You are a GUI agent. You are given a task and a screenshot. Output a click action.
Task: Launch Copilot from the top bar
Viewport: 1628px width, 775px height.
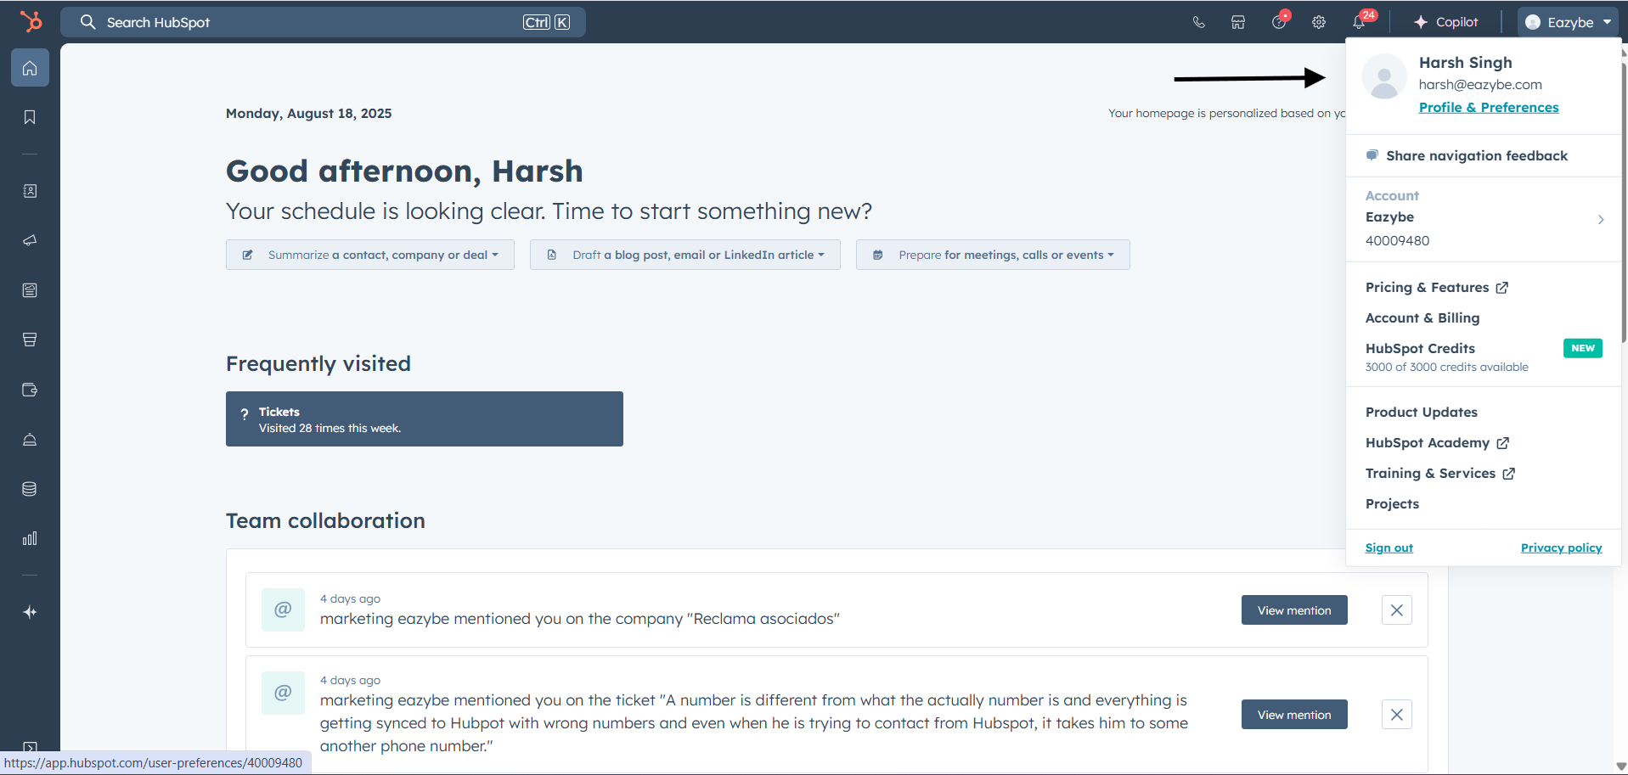(x=1445, y=22)
